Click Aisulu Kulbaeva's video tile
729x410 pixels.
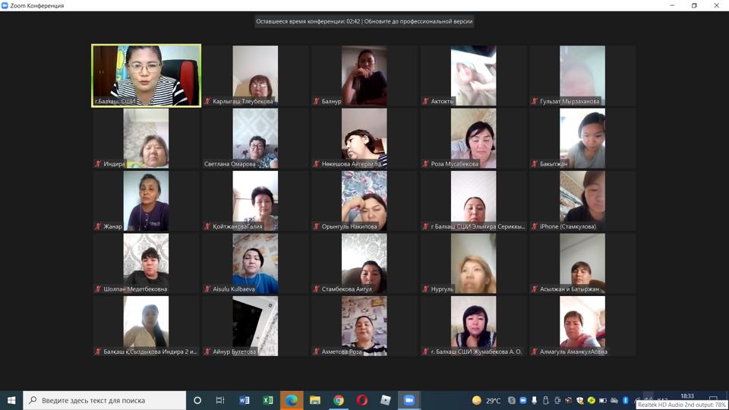point(255,263)
